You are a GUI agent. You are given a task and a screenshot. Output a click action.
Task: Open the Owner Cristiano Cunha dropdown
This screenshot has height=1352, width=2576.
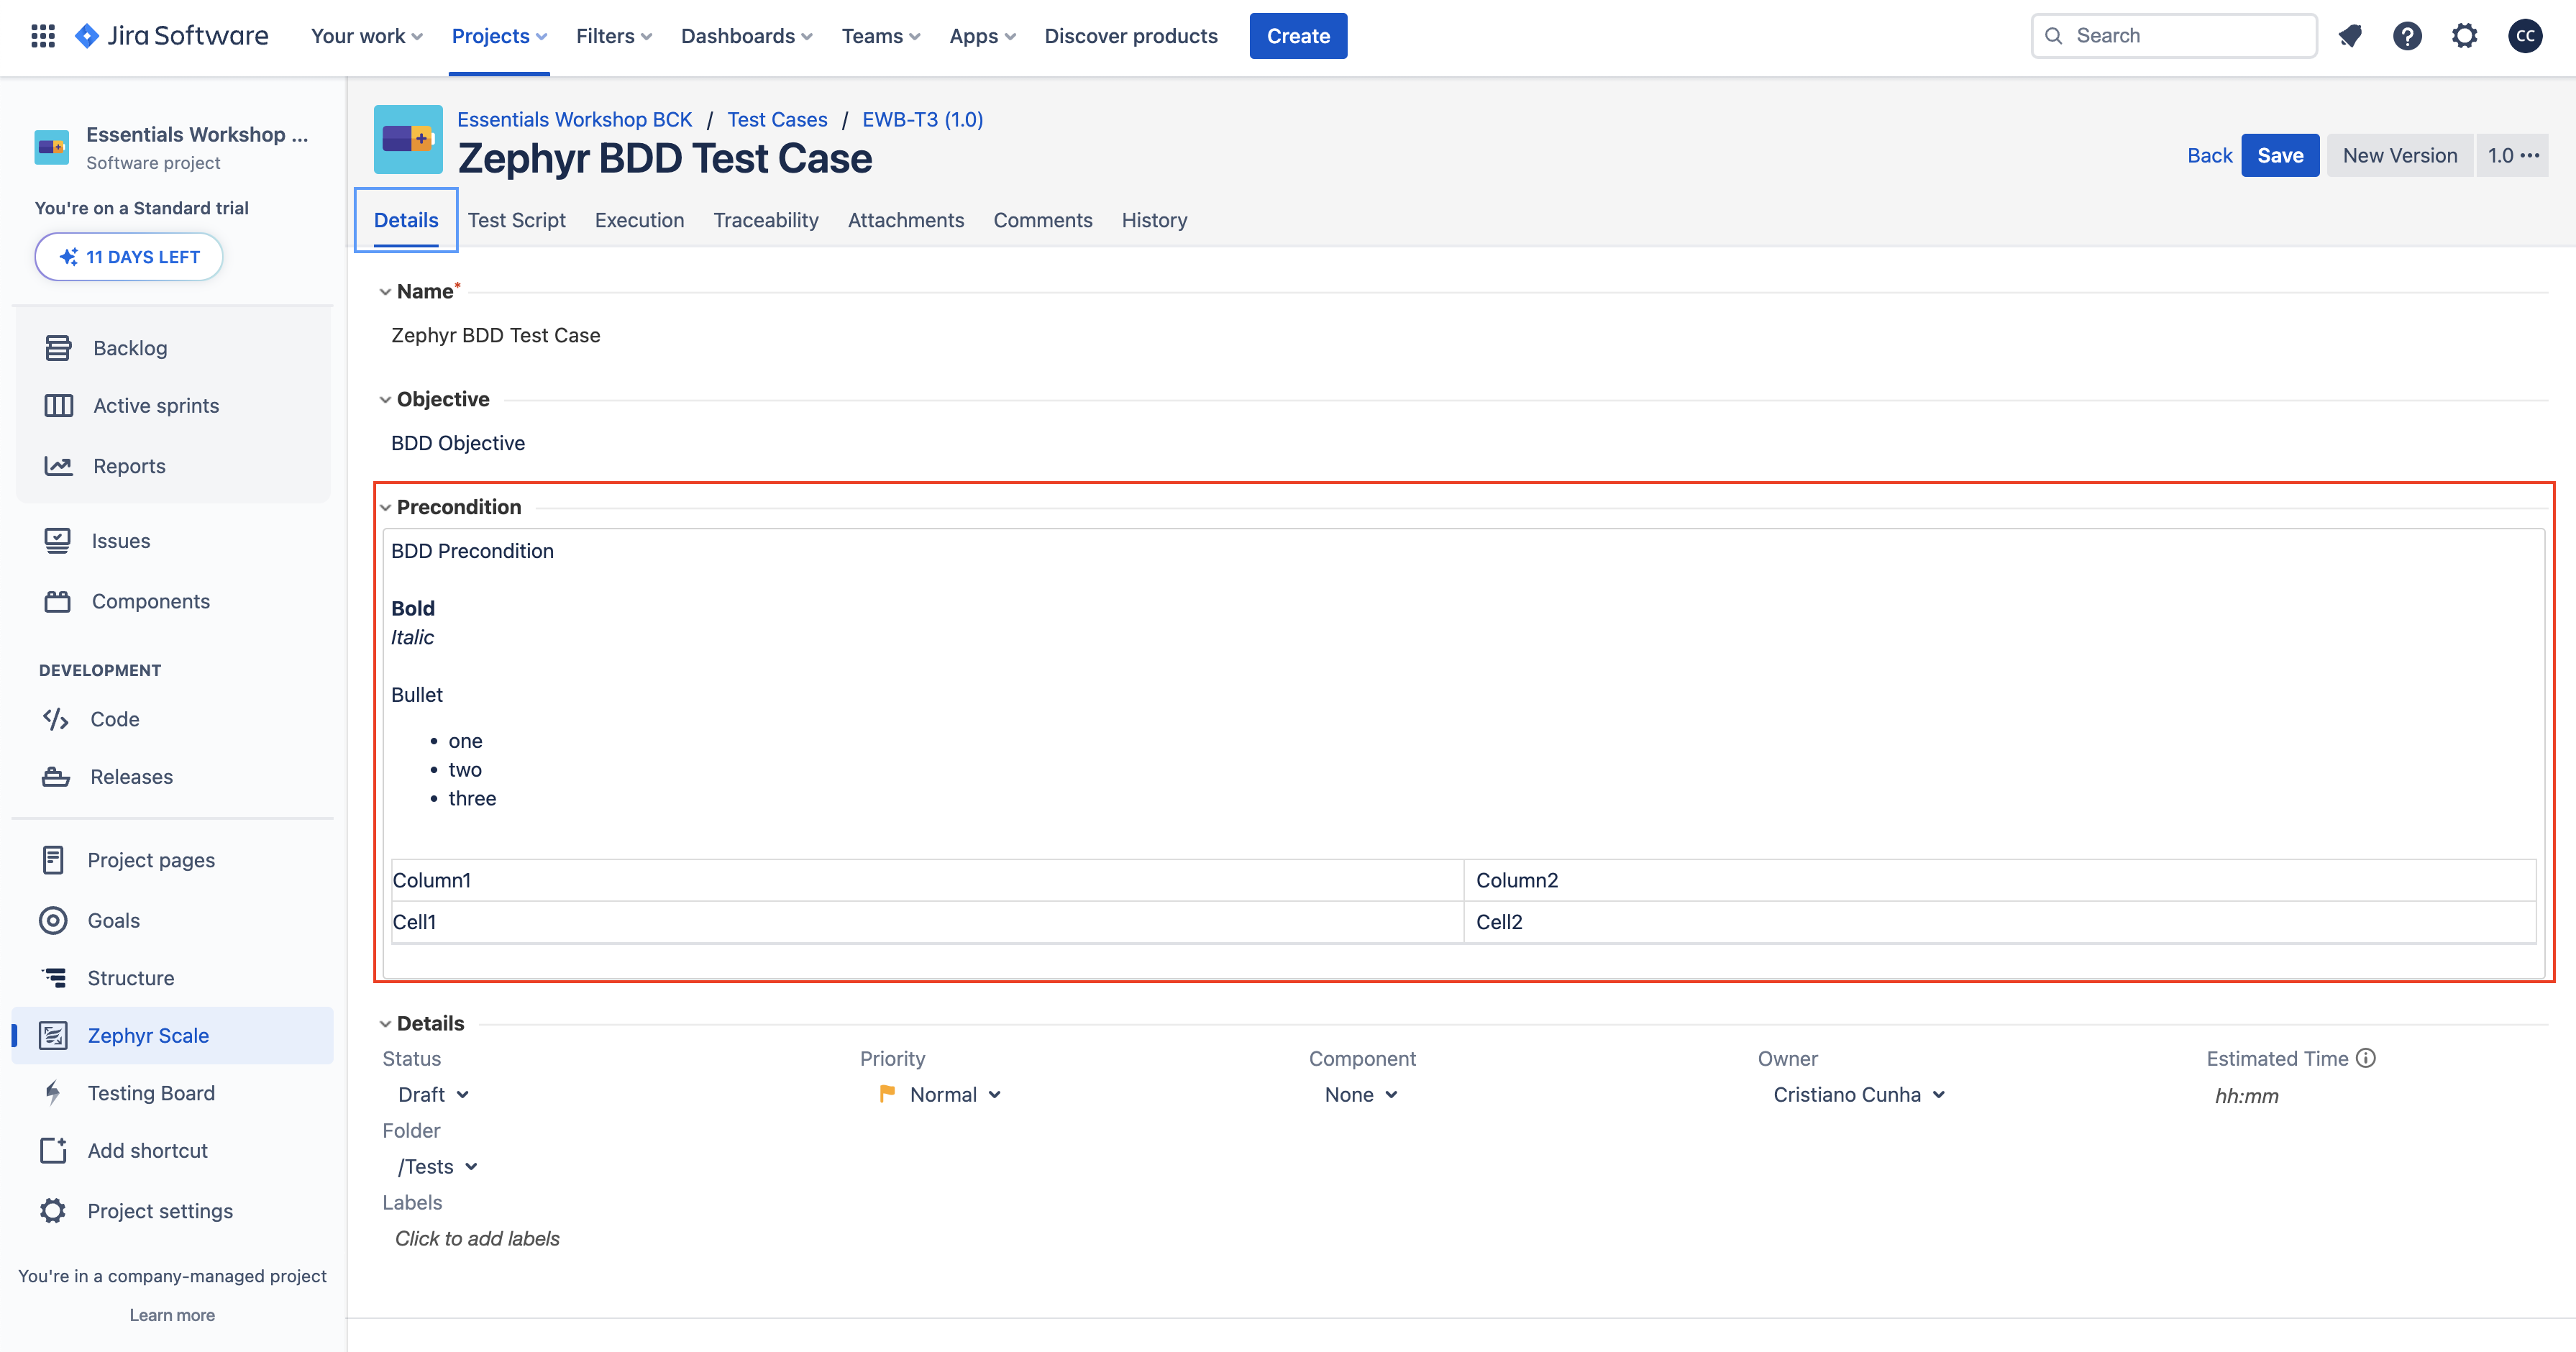(1859, 1095)
